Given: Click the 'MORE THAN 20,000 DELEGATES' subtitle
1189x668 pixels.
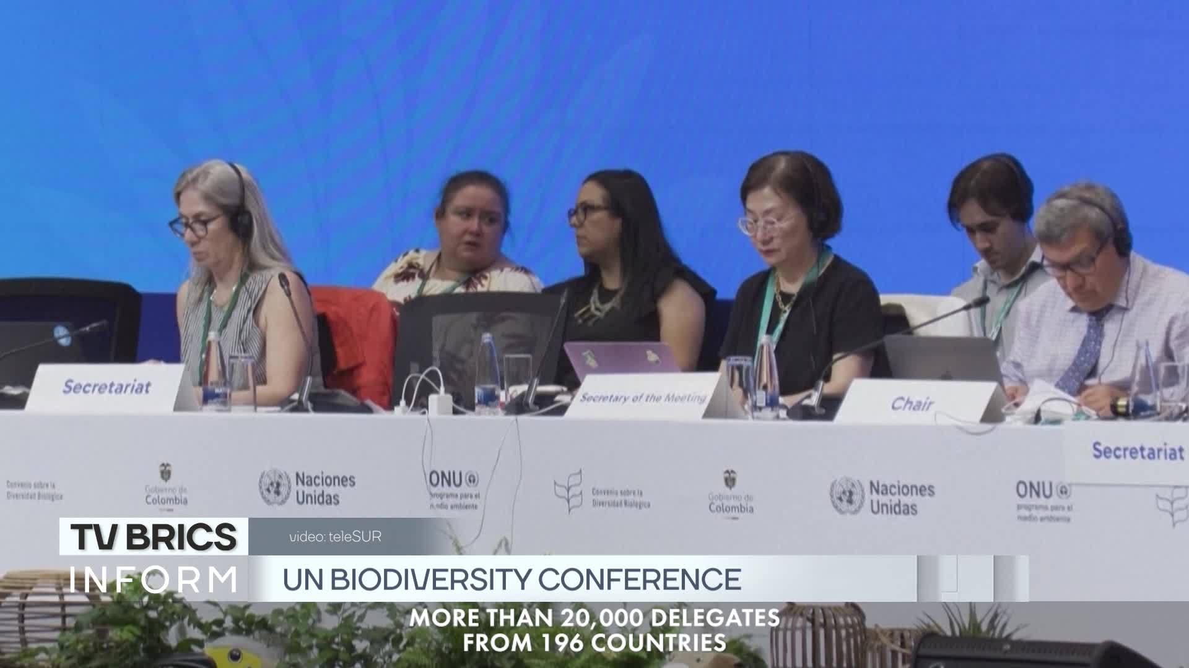Looking at the screenshot, I should (x=594, y=618).
